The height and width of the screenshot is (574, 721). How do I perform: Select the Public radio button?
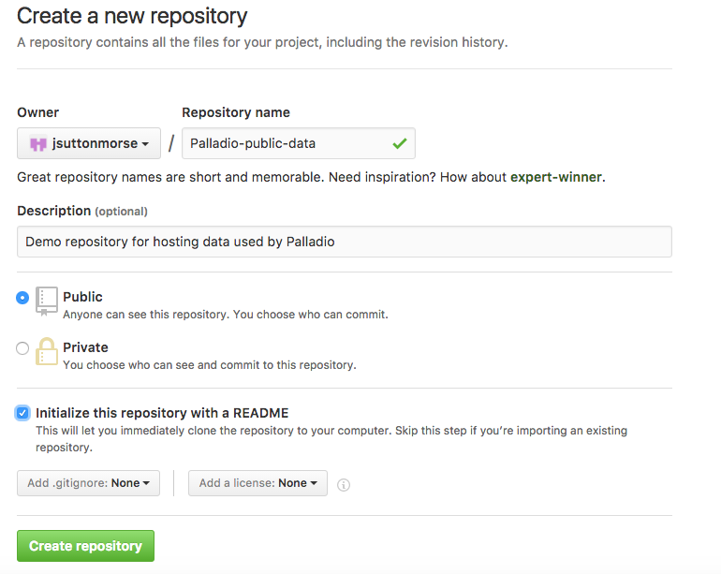coord(22,298)
